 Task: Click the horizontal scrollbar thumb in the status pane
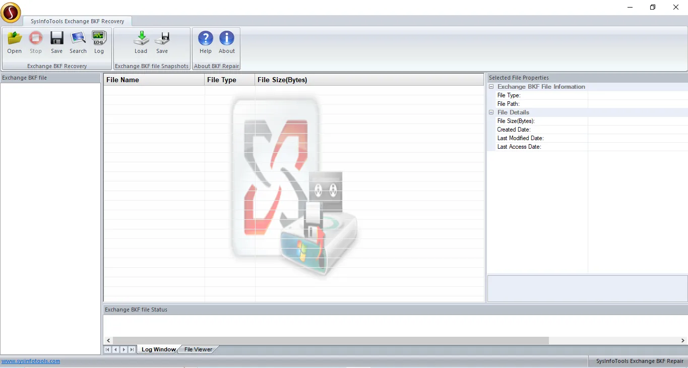point(331,341)
